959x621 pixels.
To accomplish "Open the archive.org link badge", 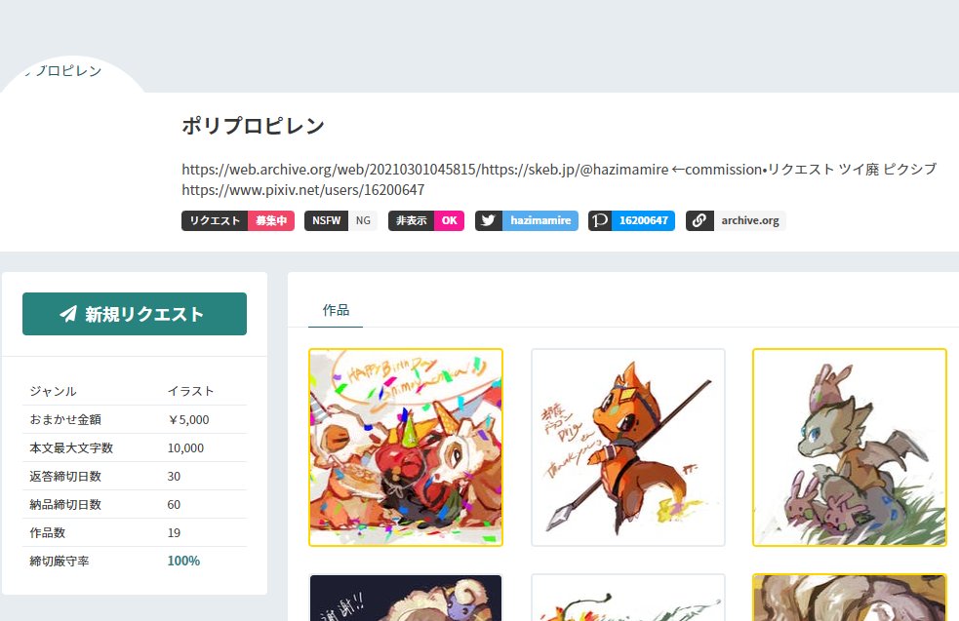I will pyautogui.click(x=736, y=220).
